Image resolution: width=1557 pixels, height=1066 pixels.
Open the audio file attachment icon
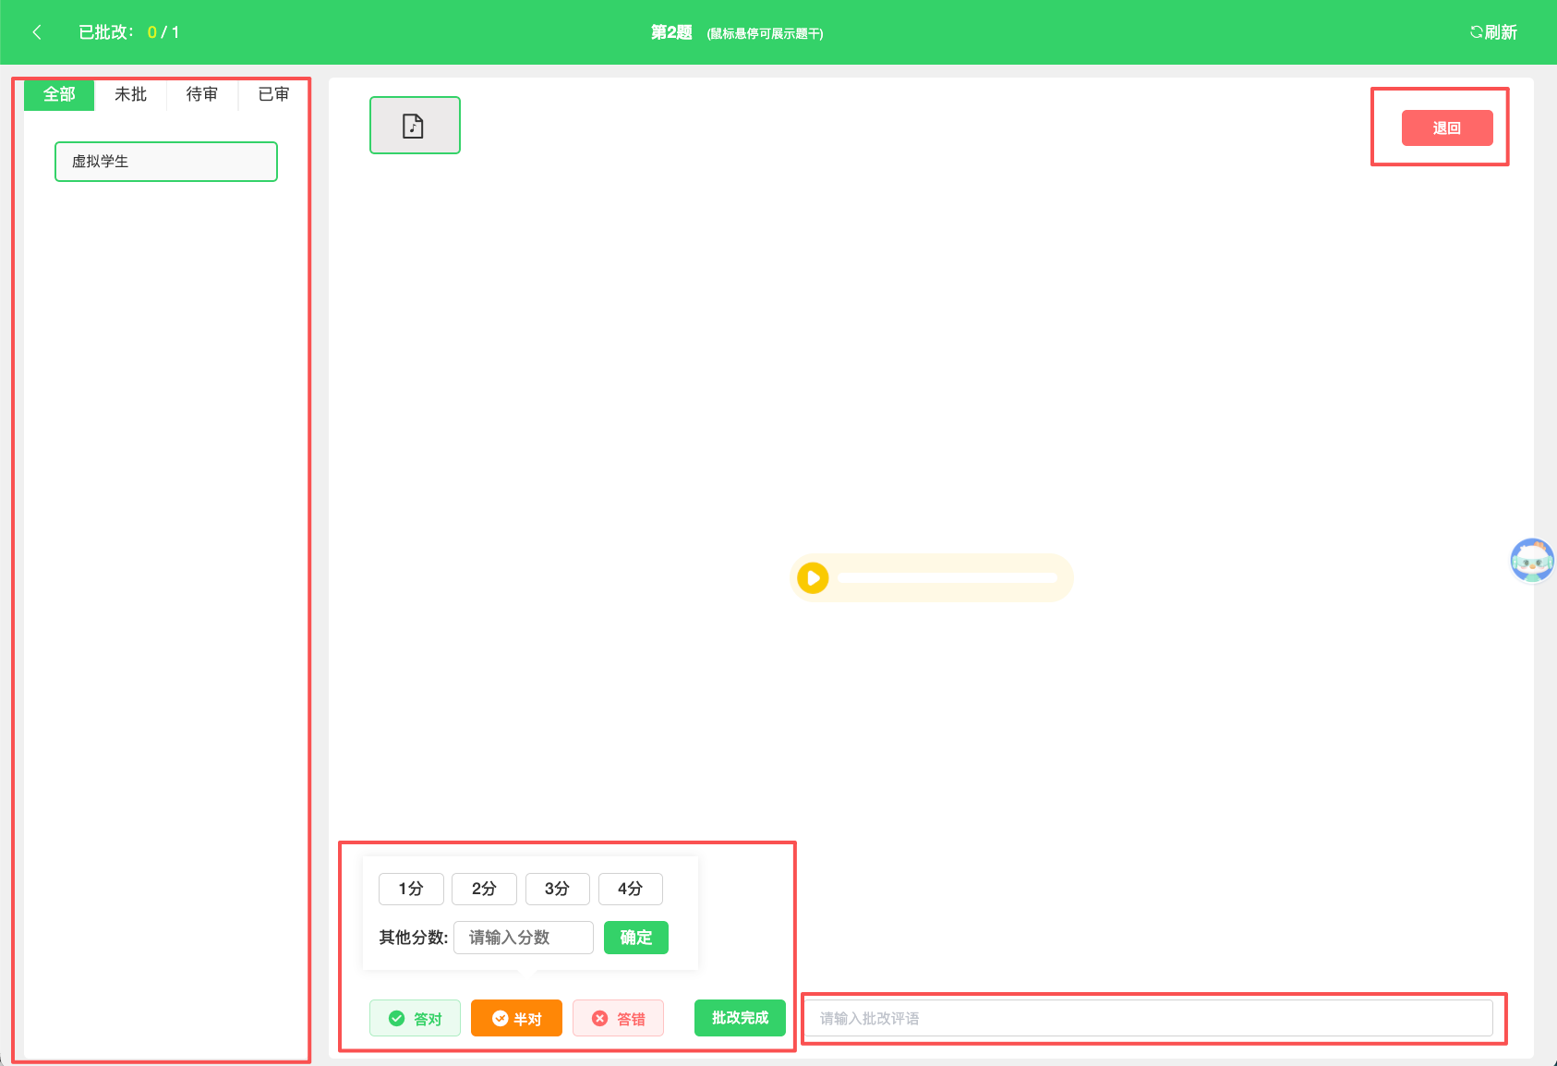click(x=415, y=125)
